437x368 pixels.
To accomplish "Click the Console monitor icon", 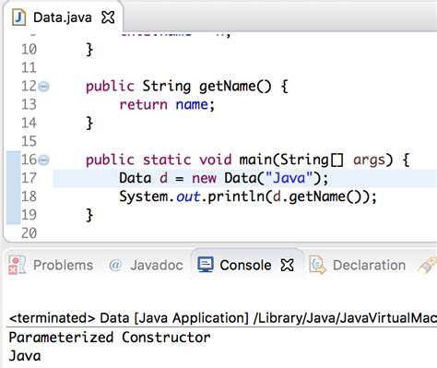I will click(x=206, y=265).
